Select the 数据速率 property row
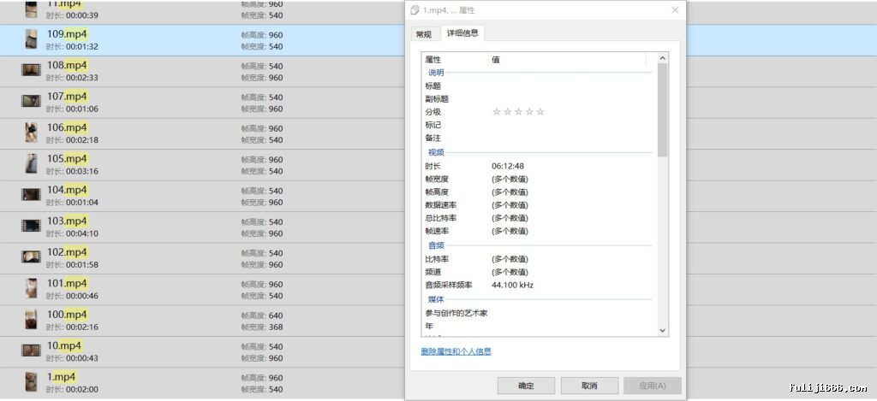877x401 pixels. click(540, 205)
